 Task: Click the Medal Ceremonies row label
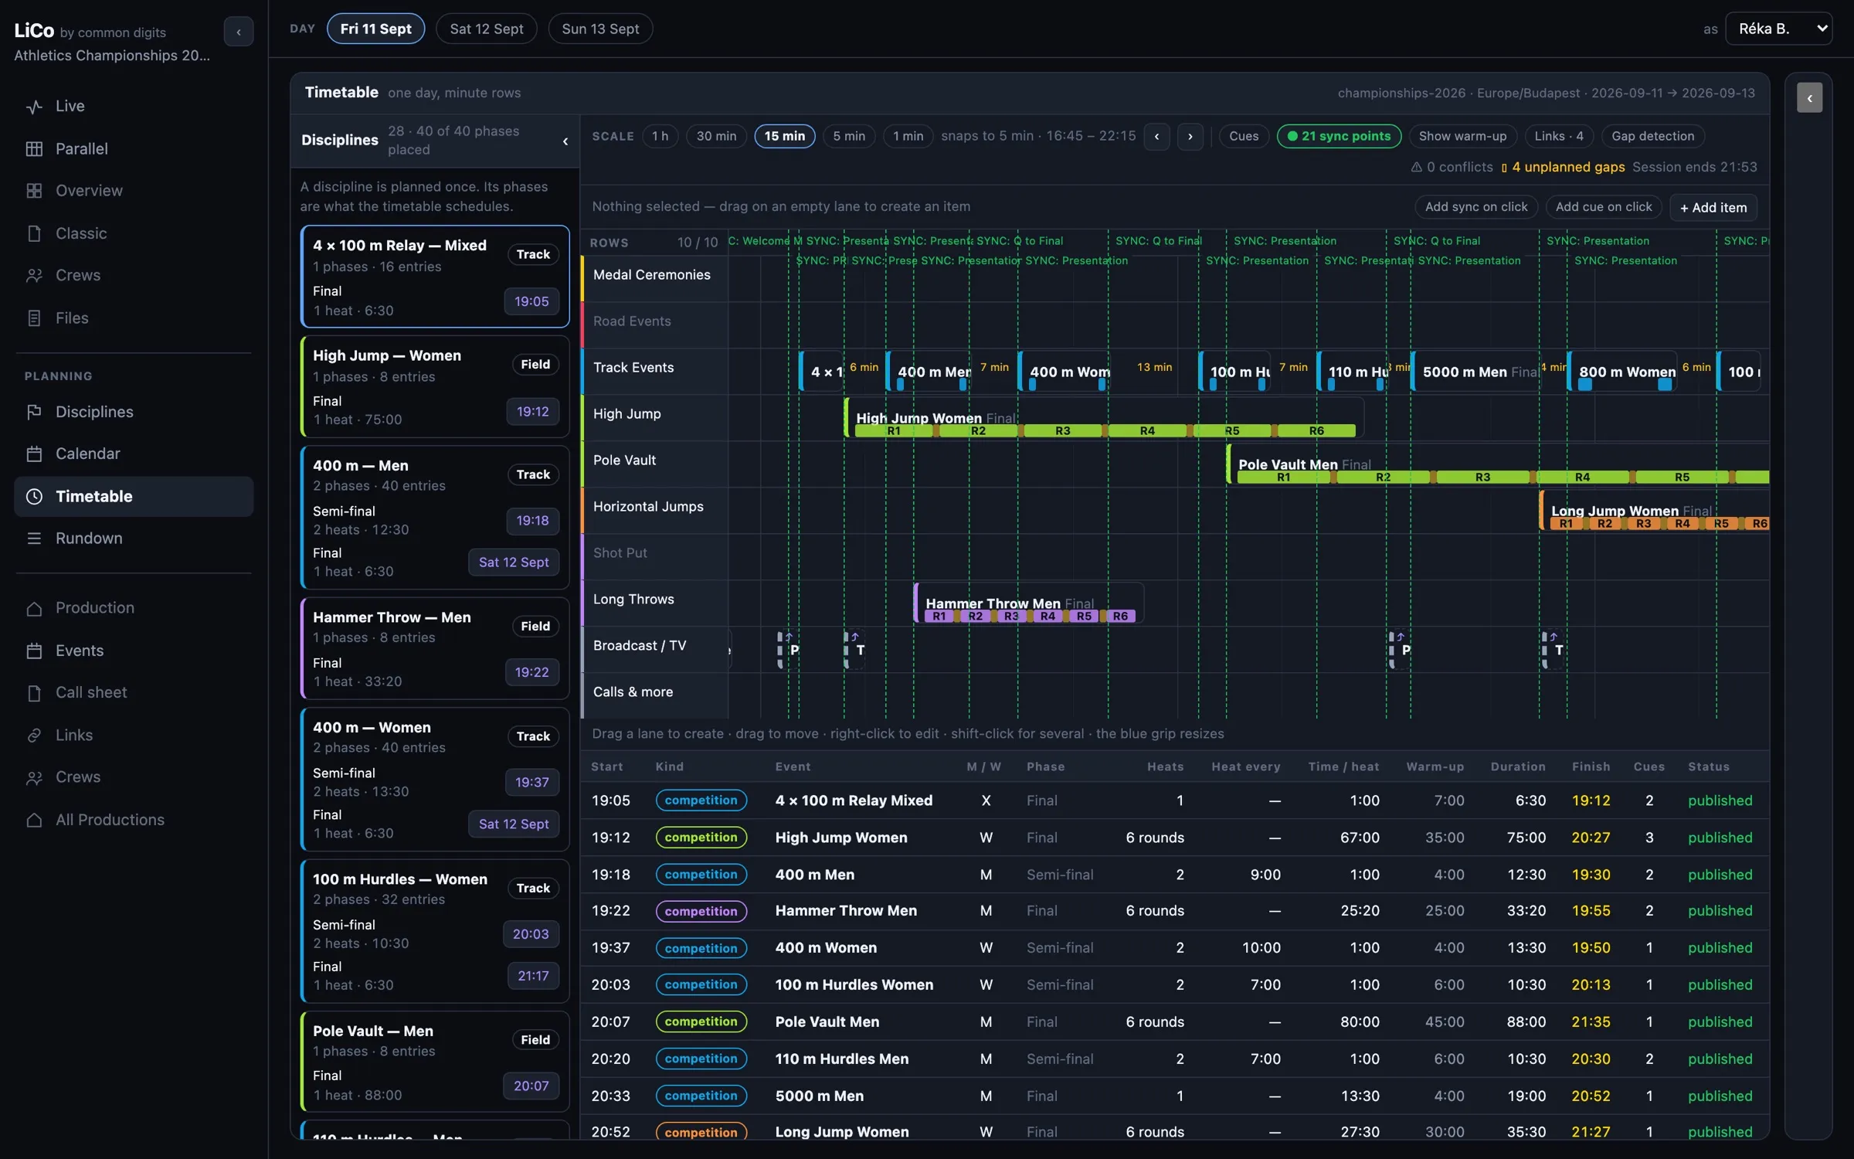653,275
